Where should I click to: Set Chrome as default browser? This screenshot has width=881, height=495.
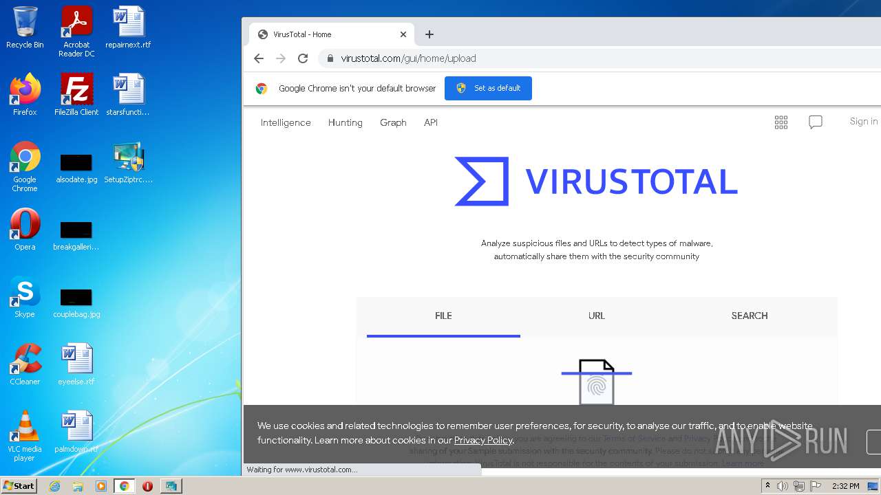pyautogui.click(x=488, y=88)
